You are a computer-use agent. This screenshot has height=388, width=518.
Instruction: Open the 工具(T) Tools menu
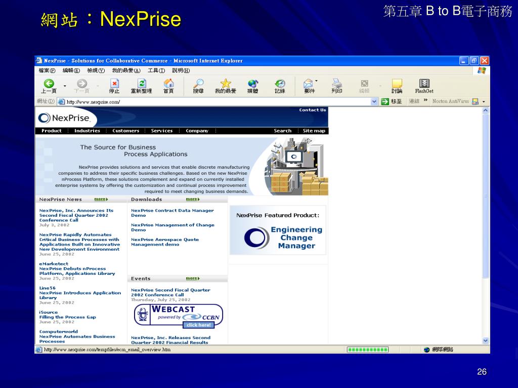[156, 71]
